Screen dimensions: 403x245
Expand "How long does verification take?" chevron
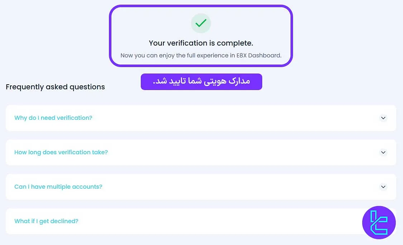click(383, 152)
